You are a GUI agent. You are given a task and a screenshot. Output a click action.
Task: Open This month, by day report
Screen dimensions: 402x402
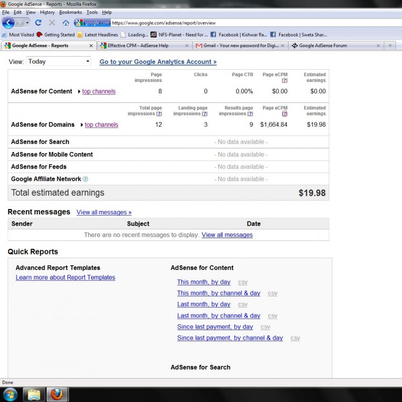[x=203, y=282]
